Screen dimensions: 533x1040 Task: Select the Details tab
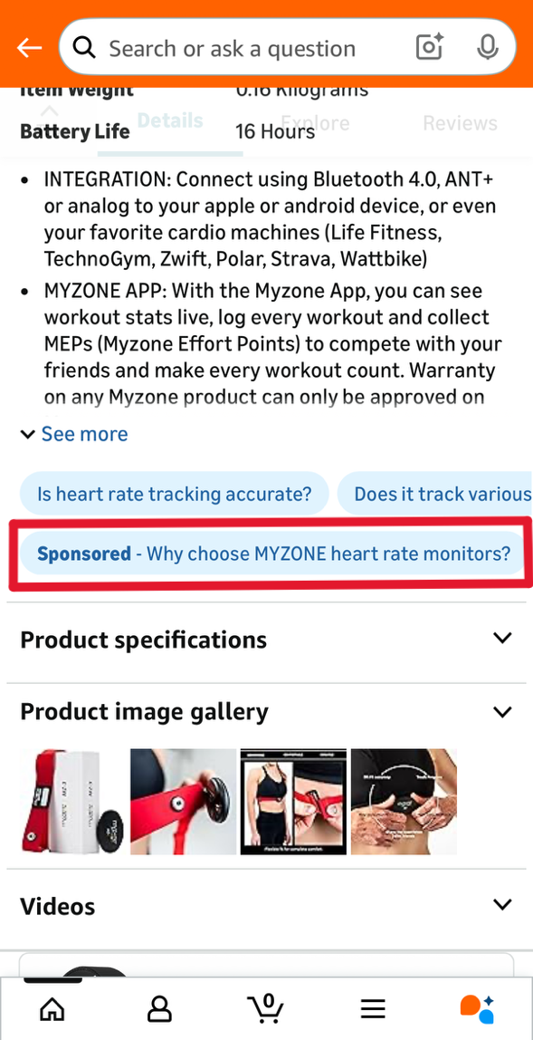tap(170, 120)
